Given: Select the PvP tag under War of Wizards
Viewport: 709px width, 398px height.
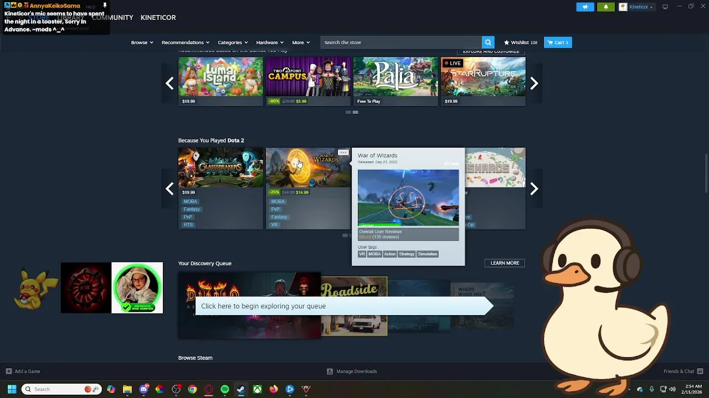Looking at the screenshot, I should point(275,210).
